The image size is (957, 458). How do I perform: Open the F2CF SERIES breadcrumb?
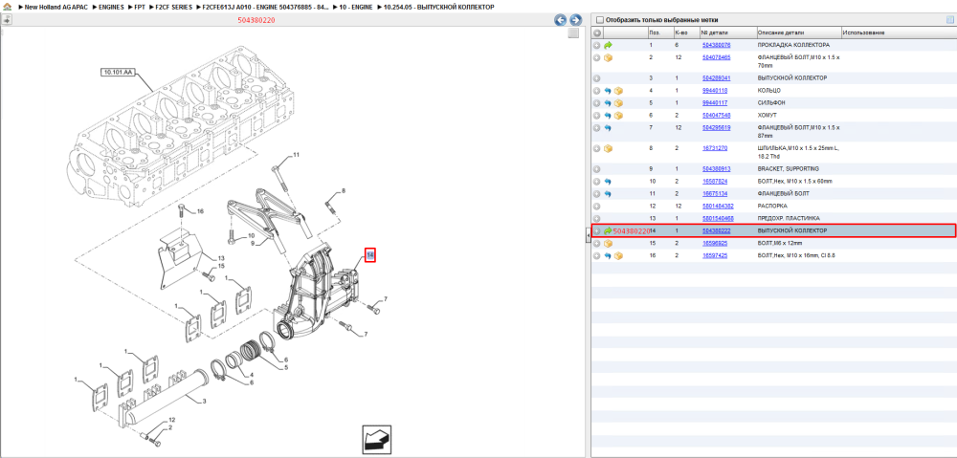174,7
